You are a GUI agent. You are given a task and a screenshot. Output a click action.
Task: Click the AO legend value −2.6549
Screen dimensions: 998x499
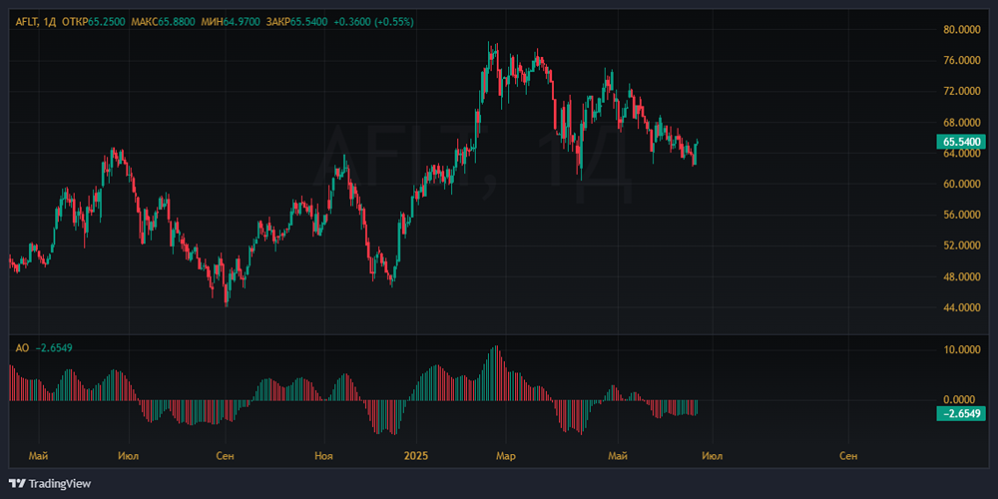point(54,347)
